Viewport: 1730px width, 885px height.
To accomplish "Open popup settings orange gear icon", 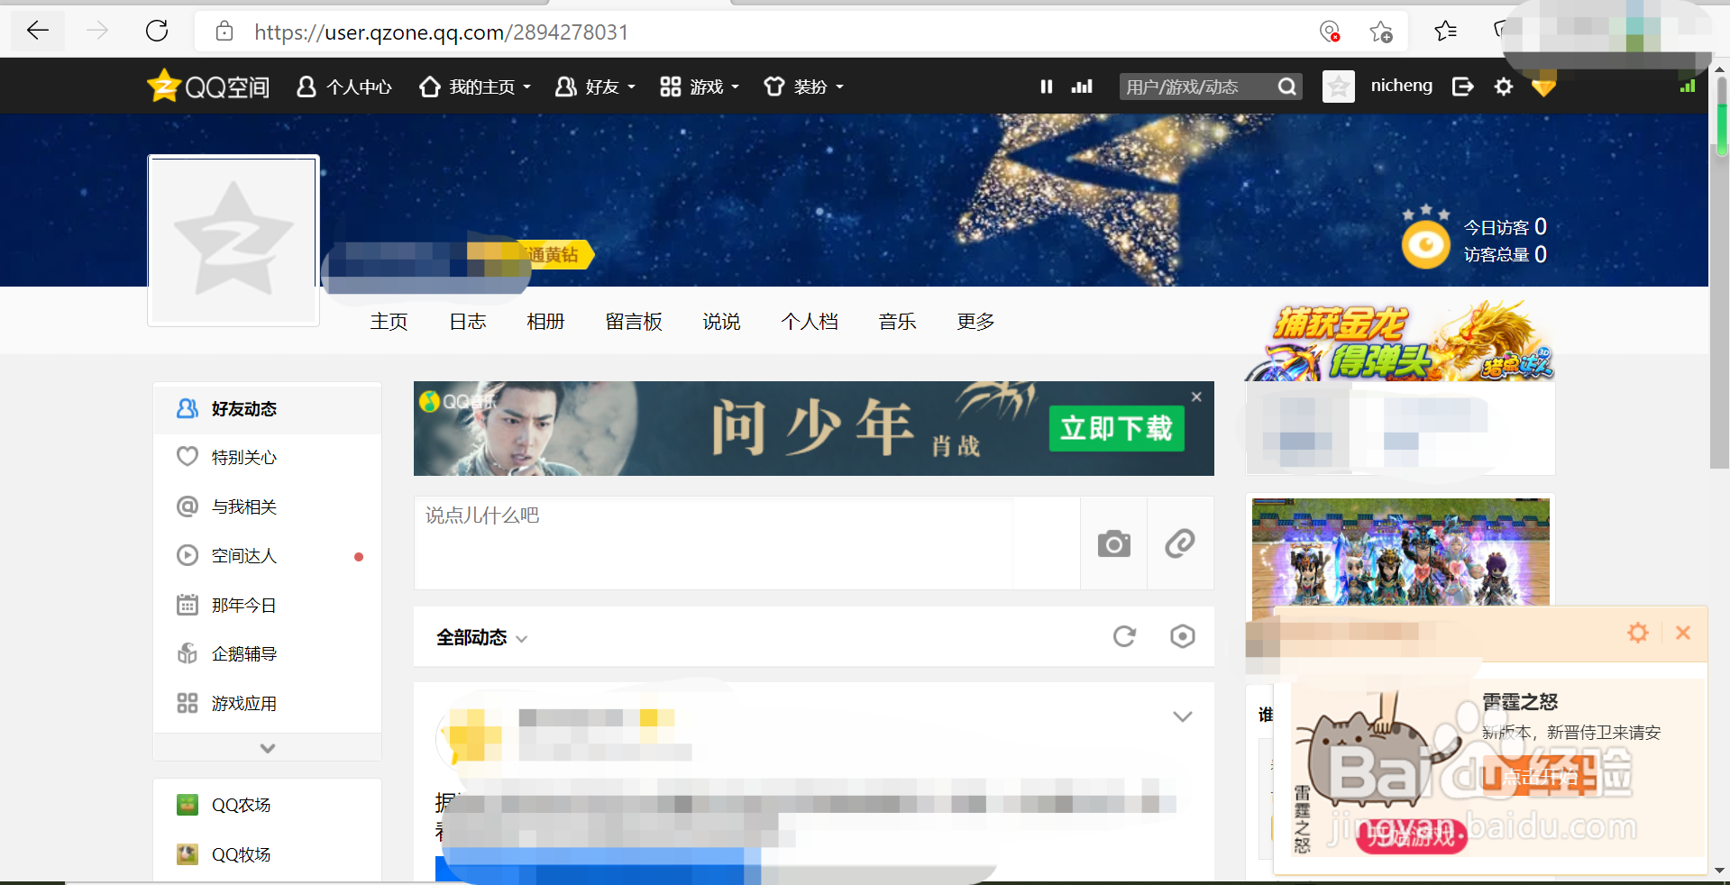I will [x=1638, y=633].
